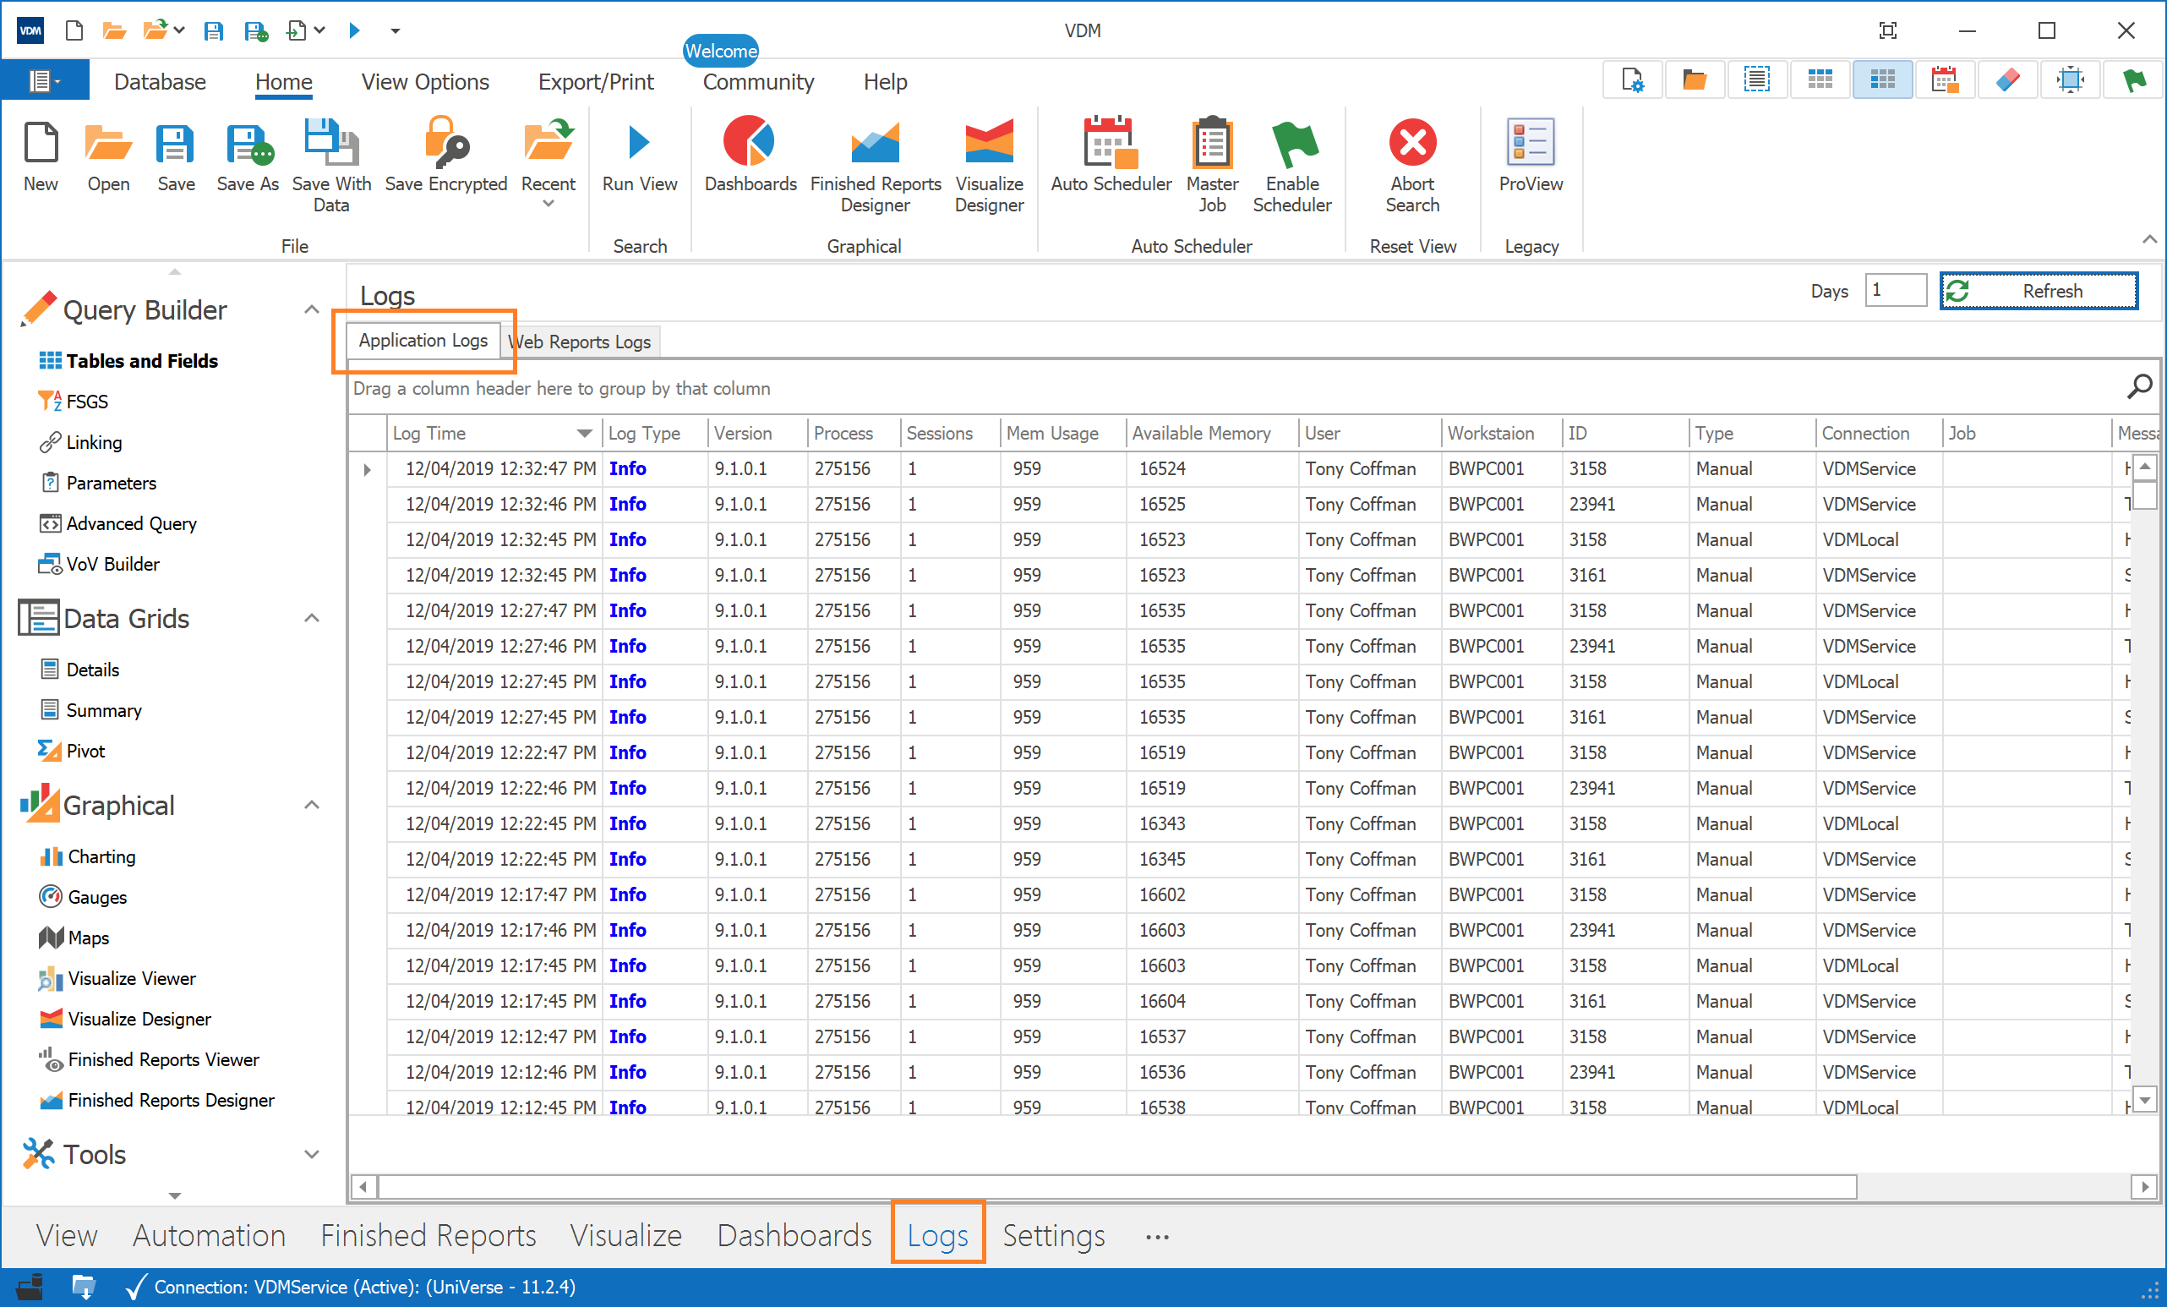Click the more options ellipsis in bottom navigation
The height and width of the screenshot is (1307, 2167).
(1157, 1237)
